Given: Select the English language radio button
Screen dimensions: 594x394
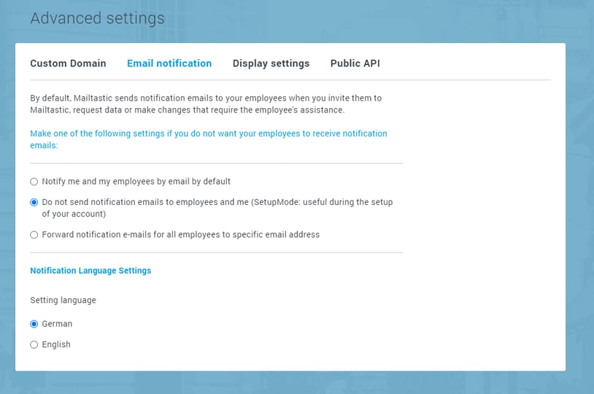Looking at the screenshot, I should [x=34, y=345].
